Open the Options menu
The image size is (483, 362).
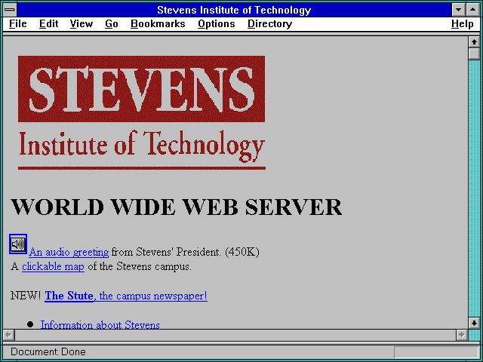click(217, 24)
